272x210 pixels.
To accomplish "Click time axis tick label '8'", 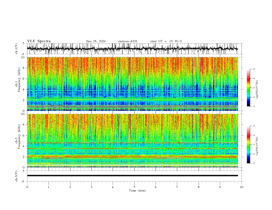I will [x=199, y=187].
